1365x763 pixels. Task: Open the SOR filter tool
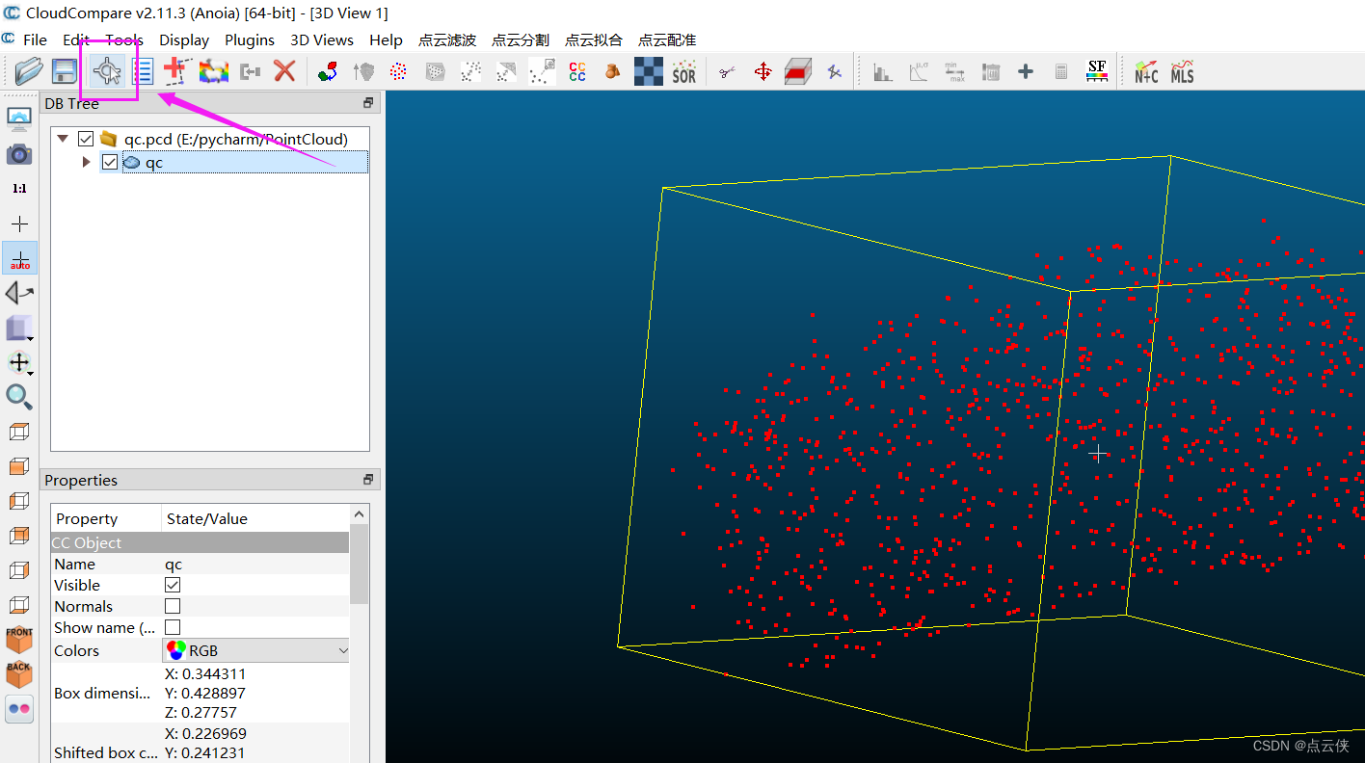[684, 71]
